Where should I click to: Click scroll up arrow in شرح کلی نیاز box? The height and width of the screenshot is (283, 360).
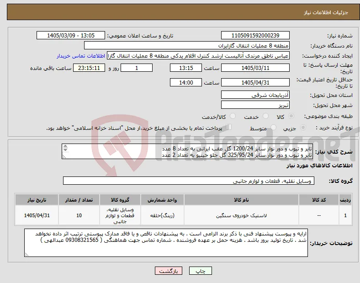[x=65, y=146]
